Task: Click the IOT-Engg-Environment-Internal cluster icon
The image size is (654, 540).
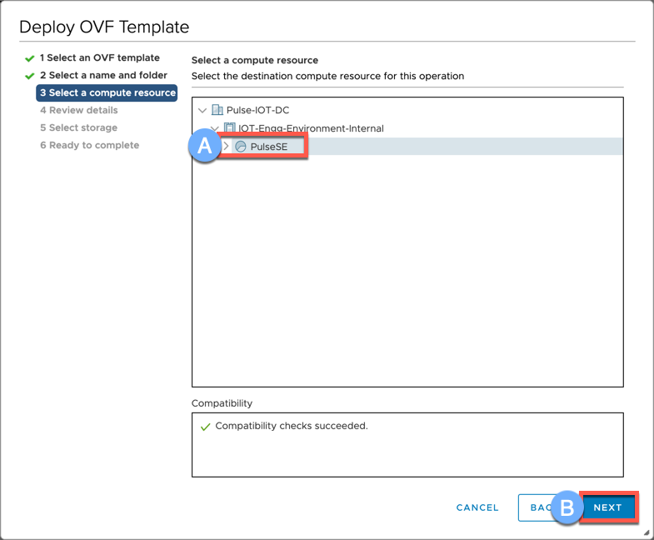Action: [x=229, y=127]
